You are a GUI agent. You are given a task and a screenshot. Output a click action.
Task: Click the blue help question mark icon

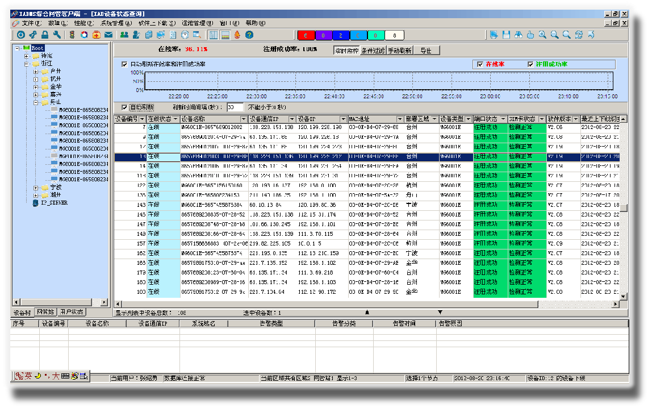click(x=249, y=35)
